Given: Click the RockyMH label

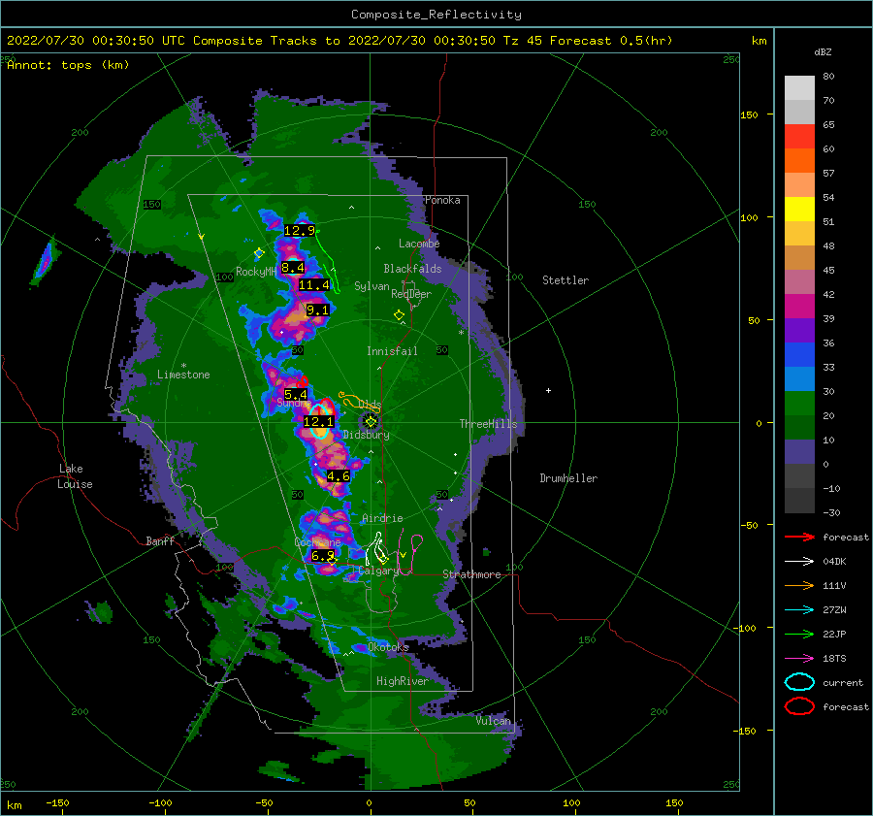Looking at the screenshot, I should coord(256,272).
